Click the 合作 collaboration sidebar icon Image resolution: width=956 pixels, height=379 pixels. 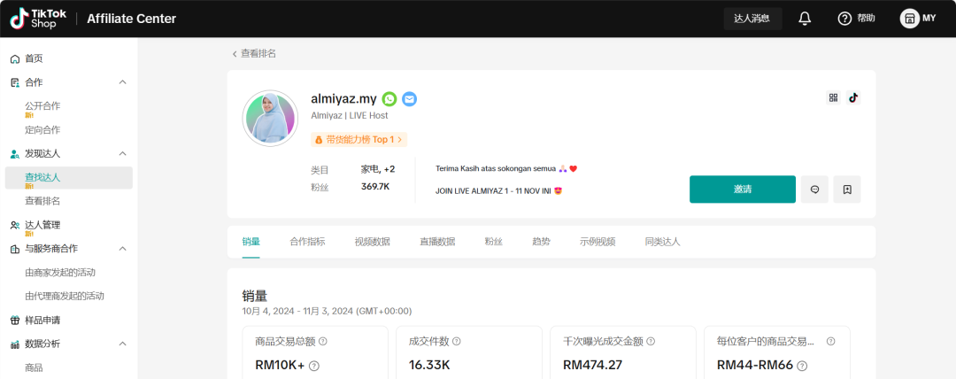coord(15,82)
